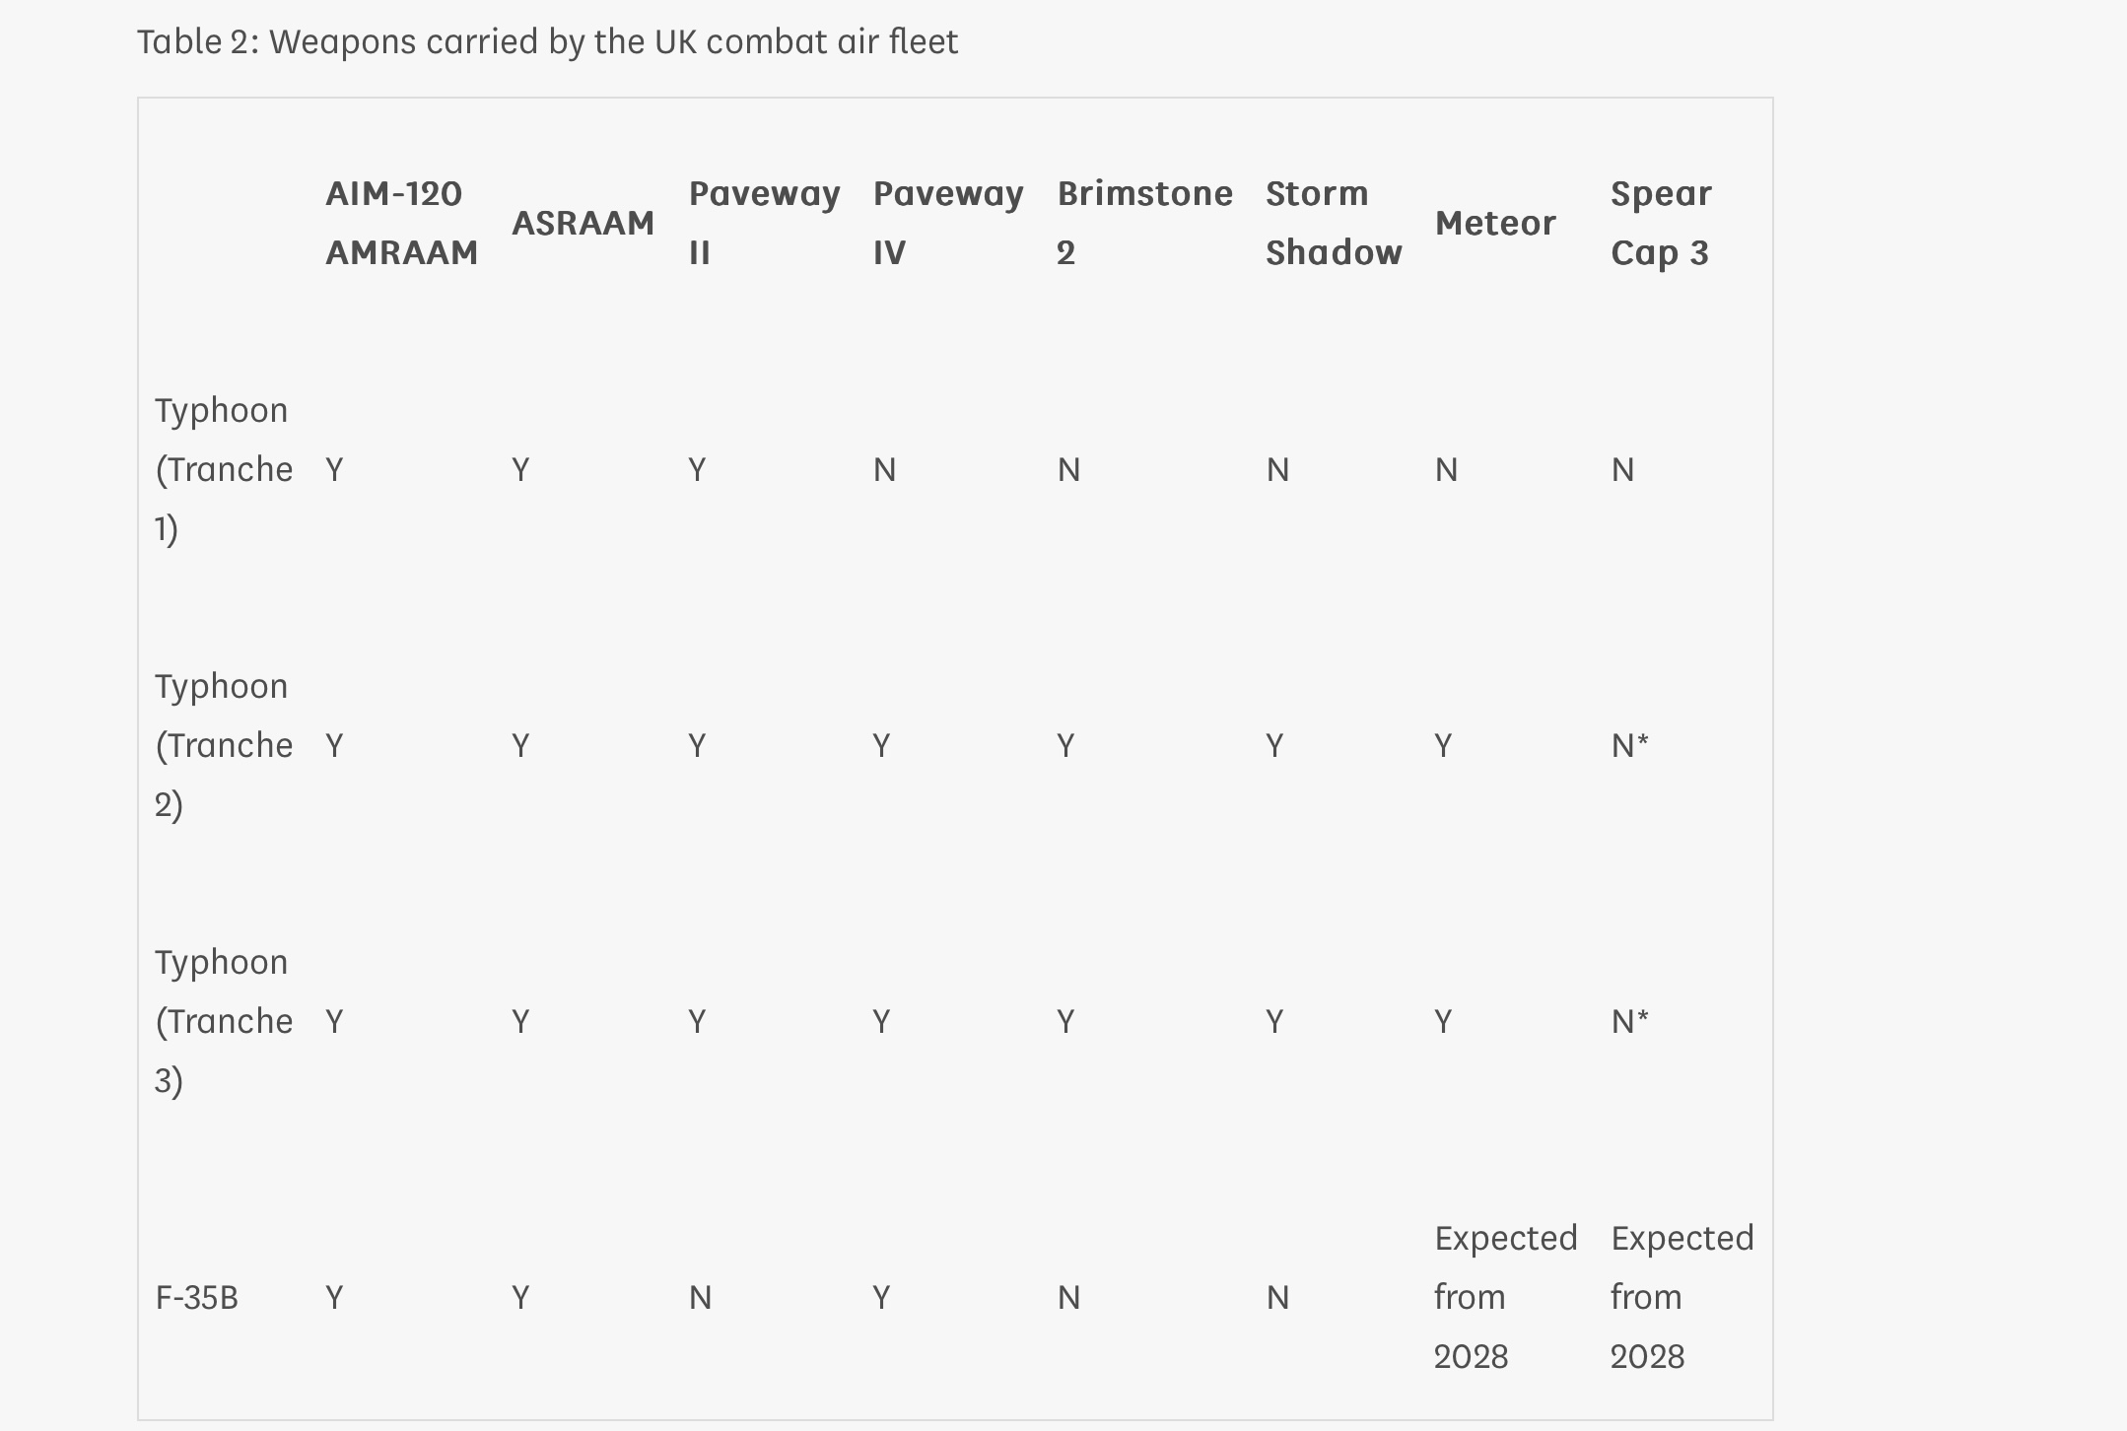This screenshot has width=2127, height=1431.
Task: Click Tranche 1 Meteor 'N' cell
Action: click(x=1446, y=469)
